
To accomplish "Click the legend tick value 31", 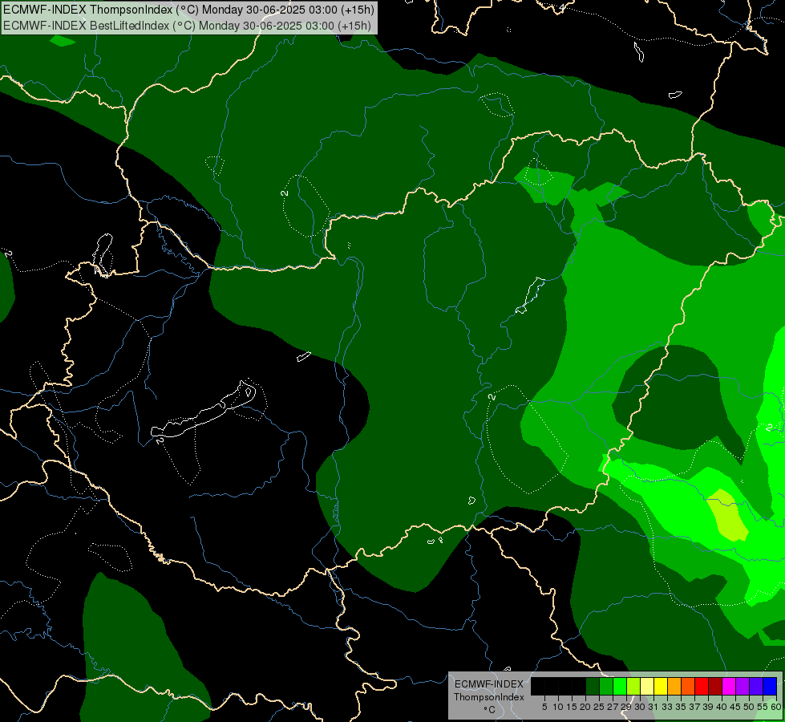I will click(653, 707).
